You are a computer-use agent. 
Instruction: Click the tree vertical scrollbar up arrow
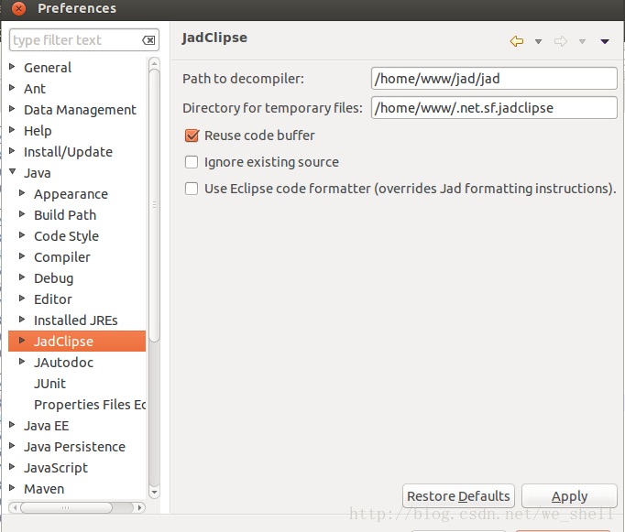(154, 64)
